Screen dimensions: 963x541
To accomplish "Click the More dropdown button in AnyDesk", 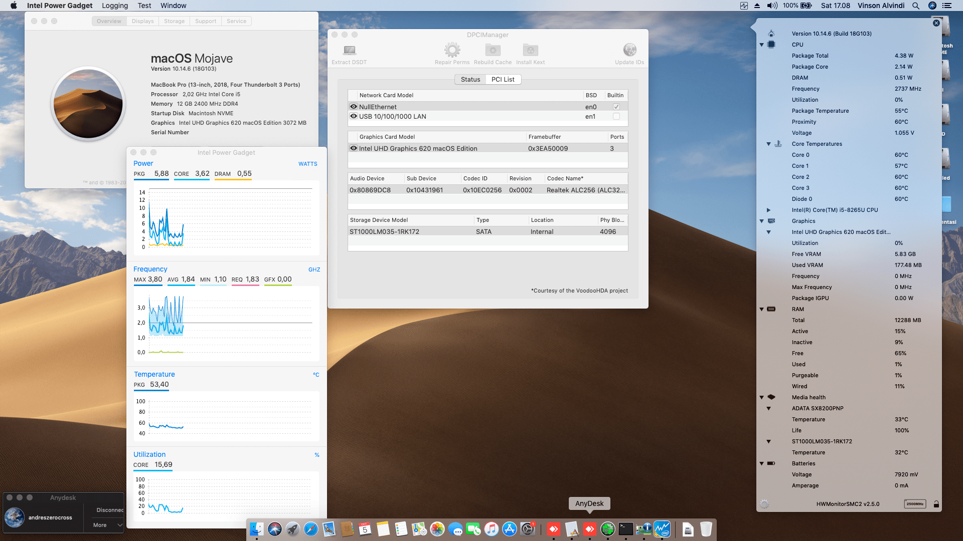I will (x=105, y=524).
